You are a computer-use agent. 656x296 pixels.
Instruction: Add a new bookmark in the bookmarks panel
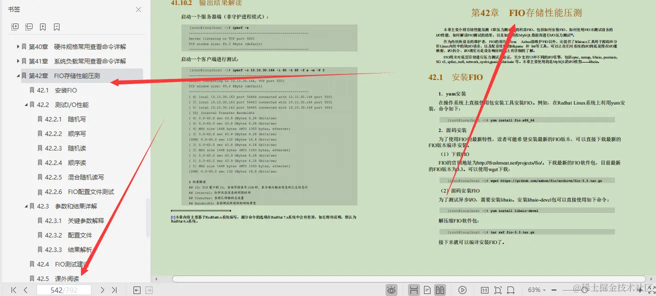42,26
